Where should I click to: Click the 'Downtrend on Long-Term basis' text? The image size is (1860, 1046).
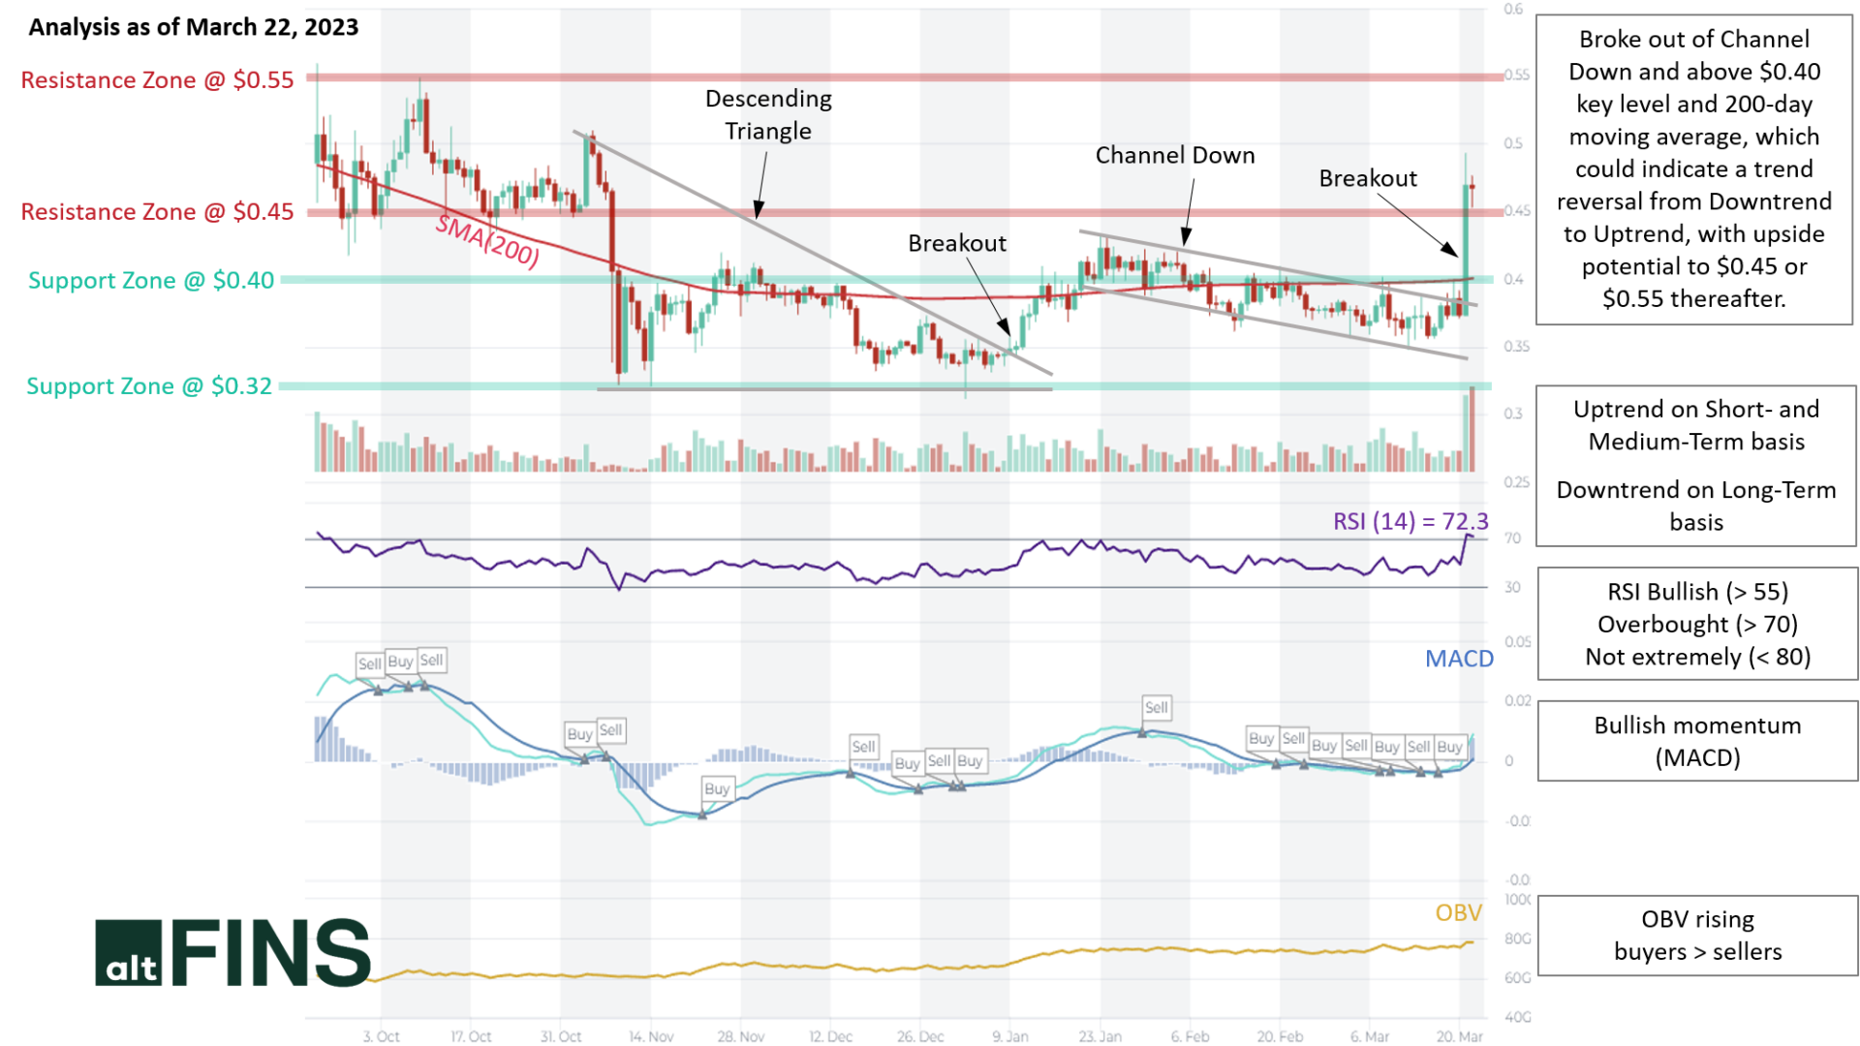tap(1696, 507)
